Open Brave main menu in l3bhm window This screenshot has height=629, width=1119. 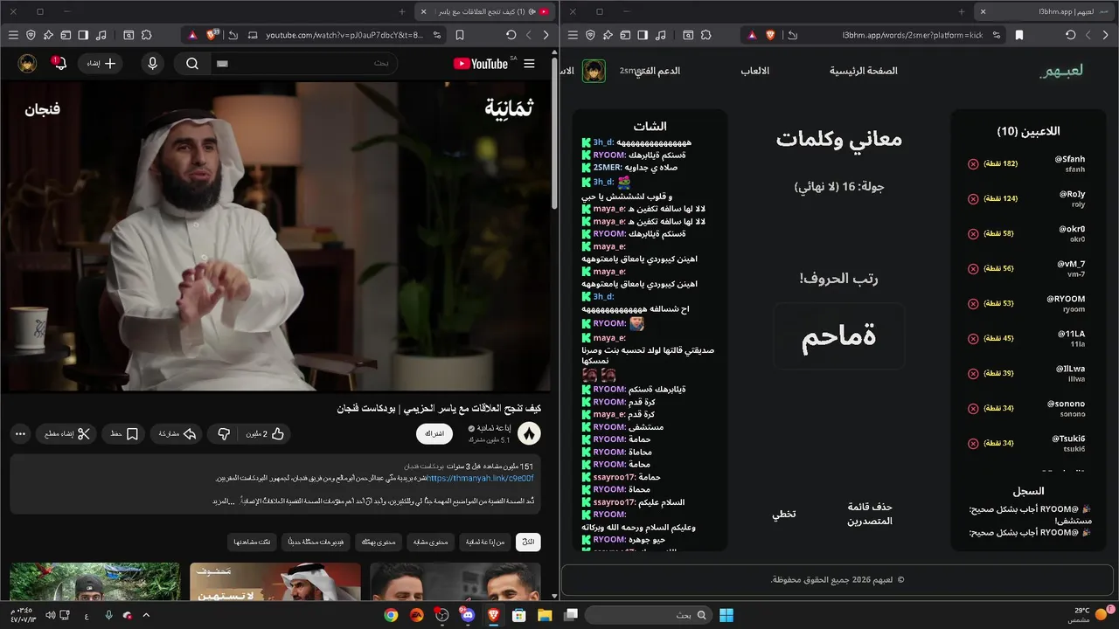pyautogui.click(x=573, y=35)
